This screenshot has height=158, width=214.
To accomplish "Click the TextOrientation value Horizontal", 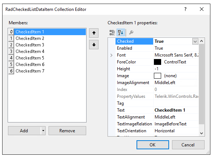I will [164, 131].
